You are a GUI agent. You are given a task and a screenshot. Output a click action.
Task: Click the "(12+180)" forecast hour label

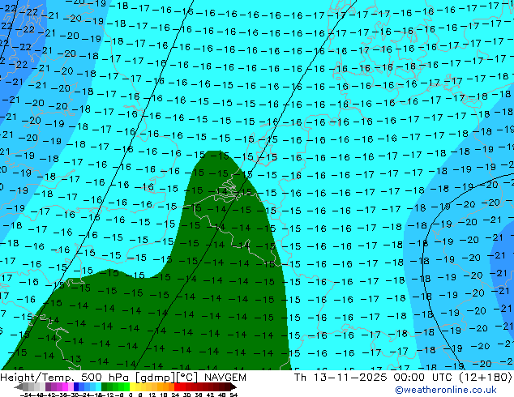click(485, 378)
